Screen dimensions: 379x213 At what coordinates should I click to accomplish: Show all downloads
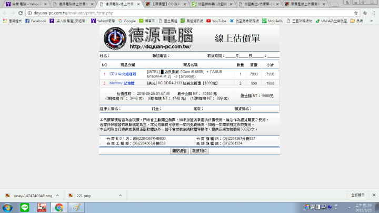pyautogui.click(x=358, y=195)
